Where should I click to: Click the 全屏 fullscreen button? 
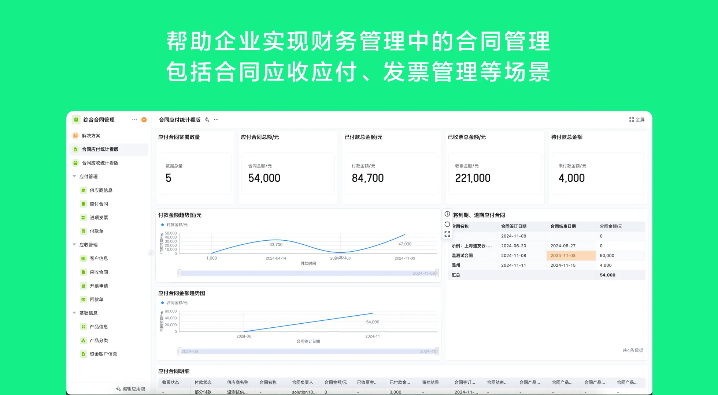(x=636, y=119)
